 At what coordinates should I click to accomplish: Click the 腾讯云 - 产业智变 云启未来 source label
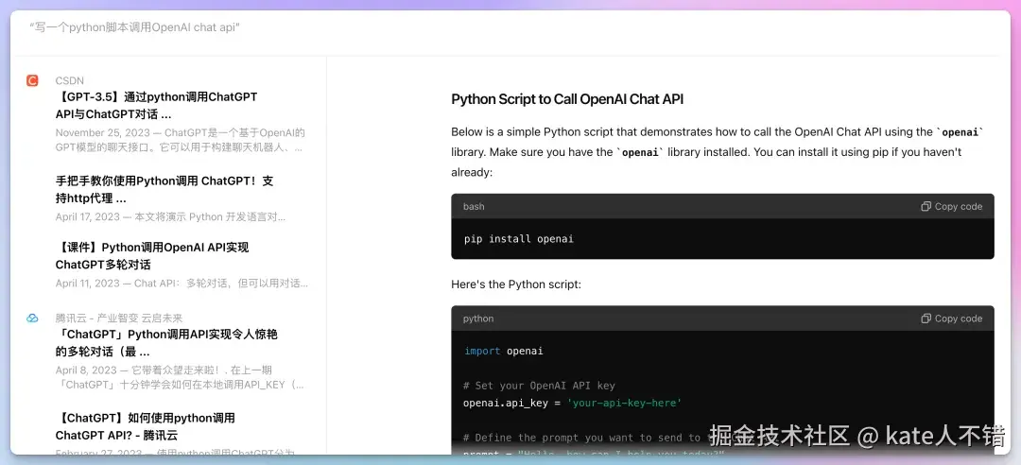tap(119, 318)
